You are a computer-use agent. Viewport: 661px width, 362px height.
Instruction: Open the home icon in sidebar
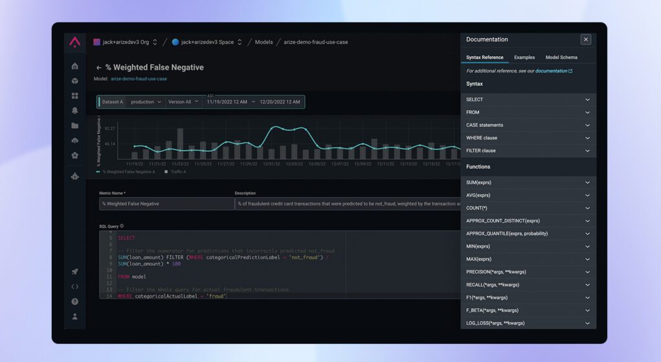tap(74, 66)
